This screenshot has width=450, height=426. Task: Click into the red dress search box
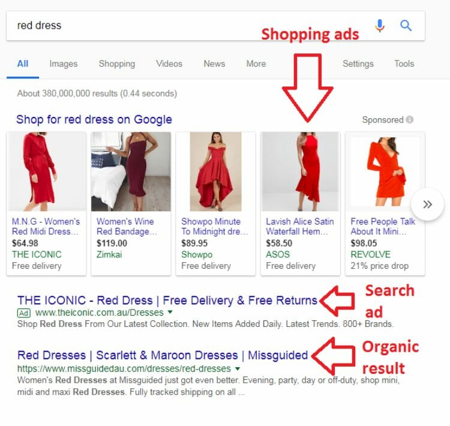pos(190,26)
